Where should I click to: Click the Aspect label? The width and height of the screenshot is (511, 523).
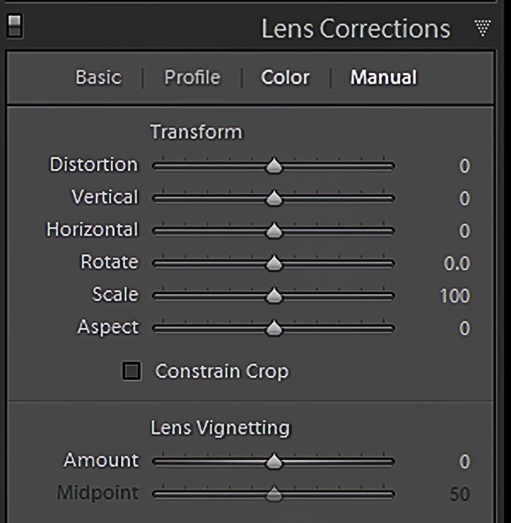[x=108, y=327]
